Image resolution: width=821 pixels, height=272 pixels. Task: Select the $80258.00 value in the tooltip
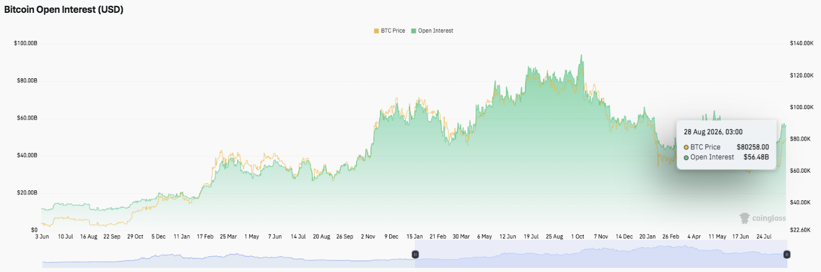pos(753,147)
